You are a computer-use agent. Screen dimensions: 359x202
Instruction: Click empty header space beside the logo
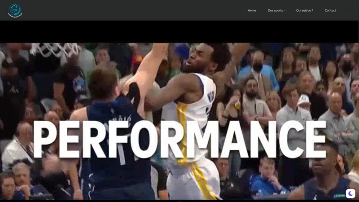(135, 10)
